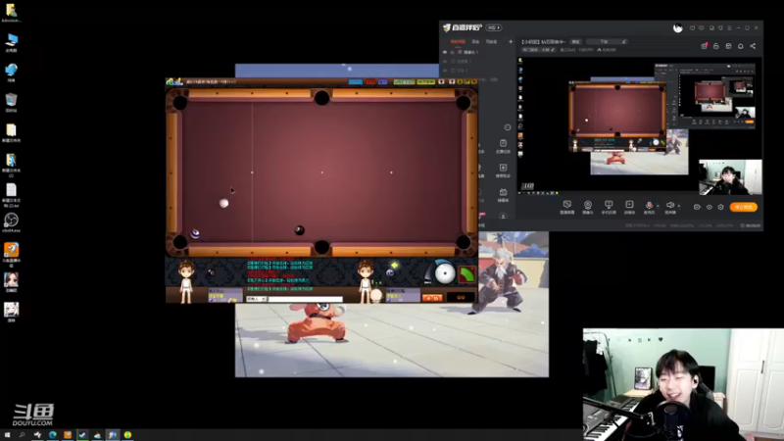Image resolution: width=784 pixels, height=441 pixels.
Task: Toggle visibility eye of third source row
Action: click(445, 70)
